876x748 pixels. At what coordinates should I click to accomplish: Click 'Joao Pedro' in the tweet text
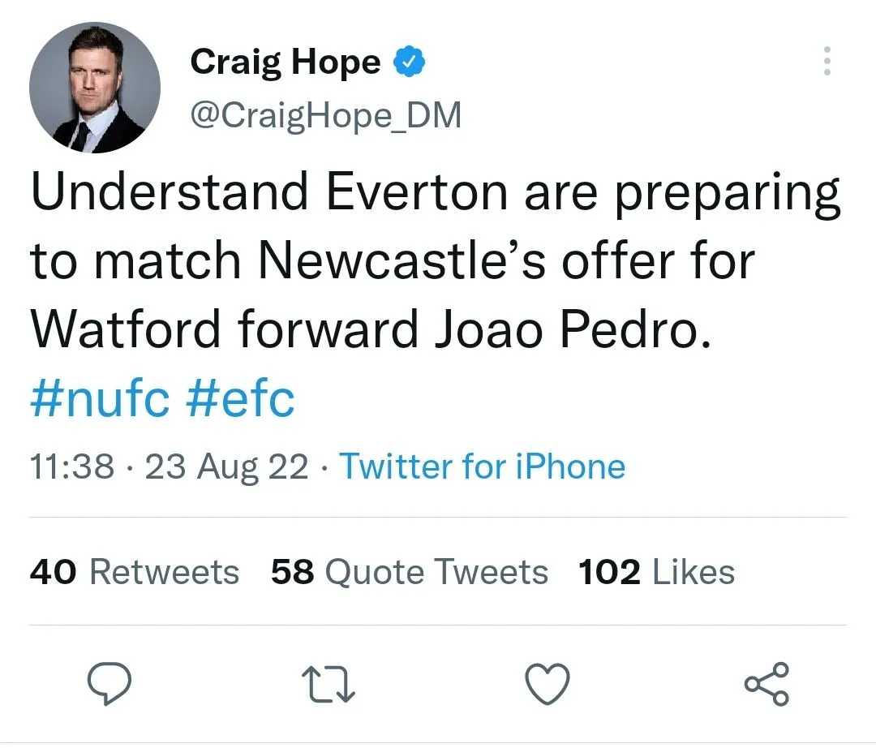pyautogui.click(x=565, y=329)
